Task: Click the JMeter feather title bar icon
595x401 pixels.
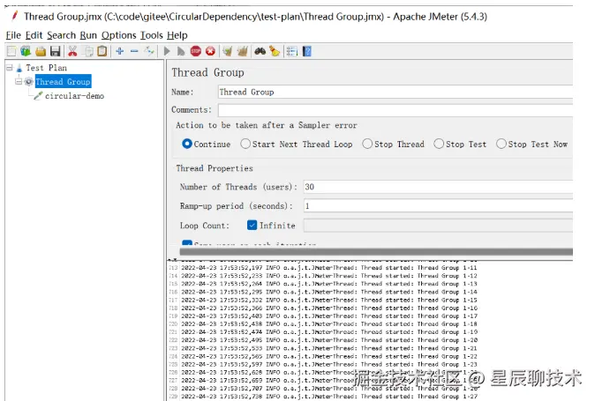Action: pyautogui.click(x=14, y=16)
